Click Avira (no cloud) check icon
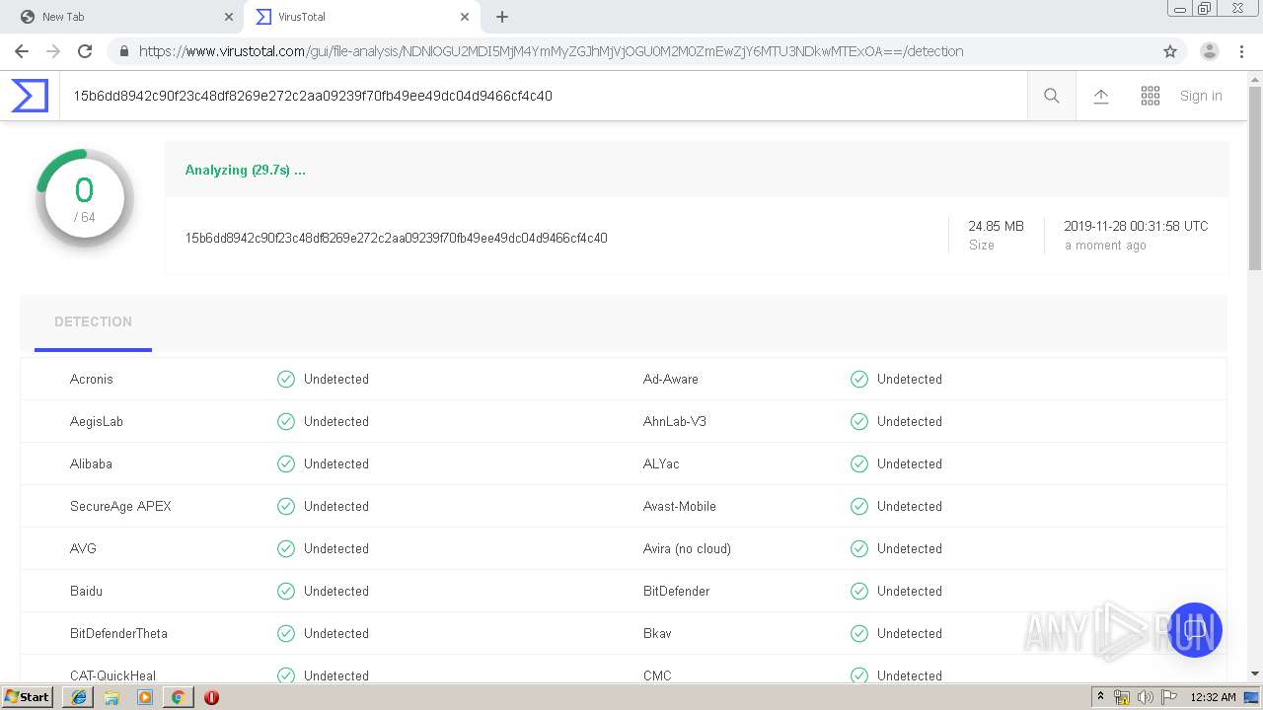The image size is (1263, 710). click(x=859, y=548)
